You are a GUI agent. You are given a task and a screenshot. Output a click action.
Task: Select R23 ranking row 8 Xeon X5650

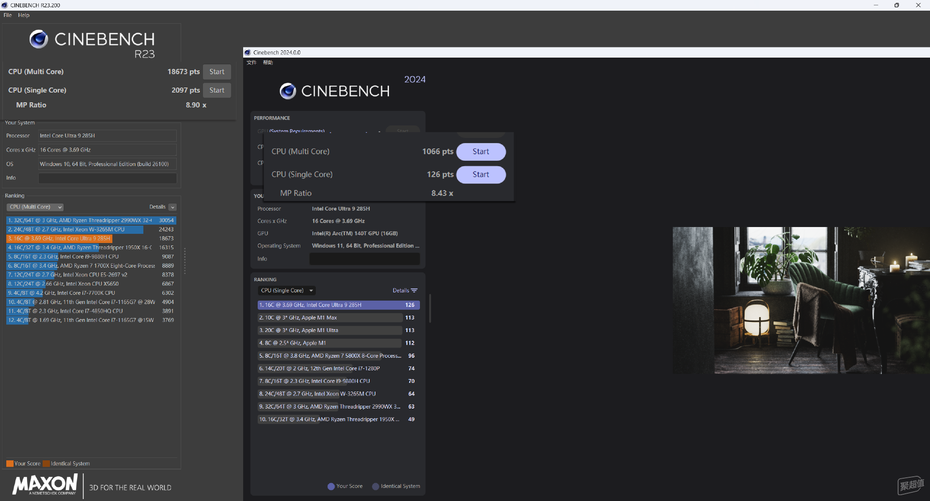click(91, 284)
